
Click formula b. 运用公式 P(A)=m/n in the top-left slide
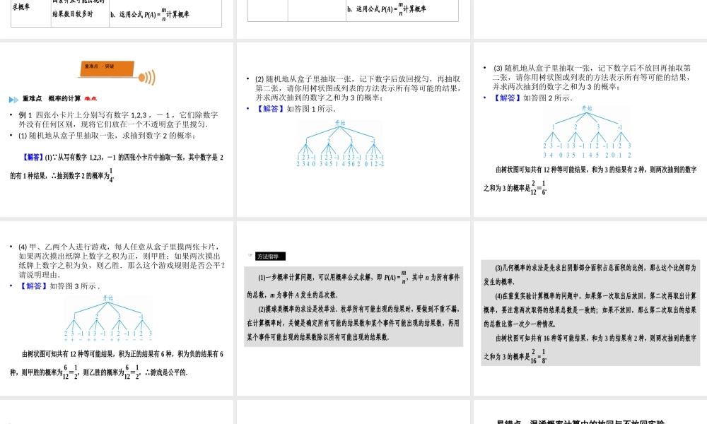click(150, 14)
